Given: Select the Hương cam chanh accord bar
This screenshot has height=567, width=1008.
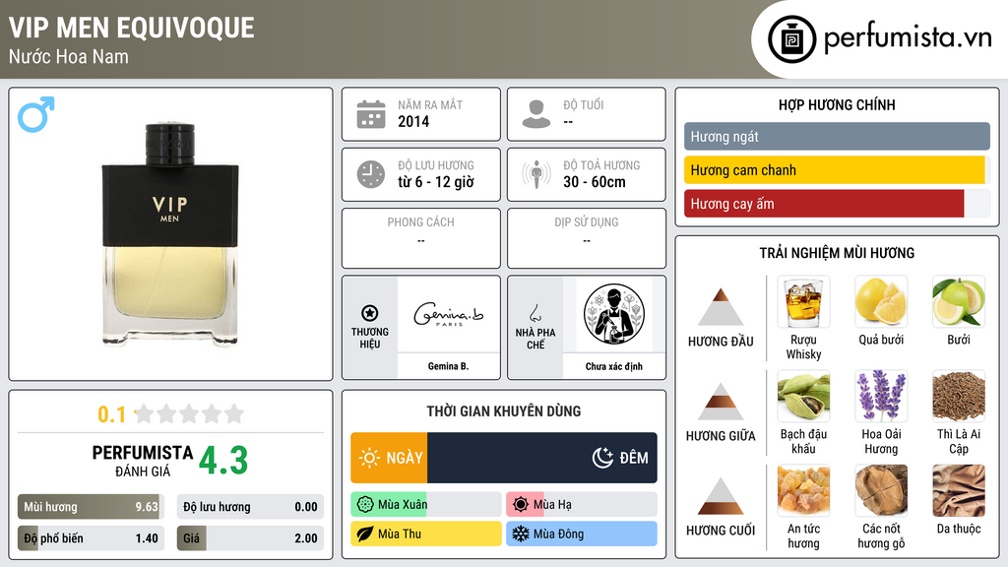Looking at the screenshot, I should 837,169.
